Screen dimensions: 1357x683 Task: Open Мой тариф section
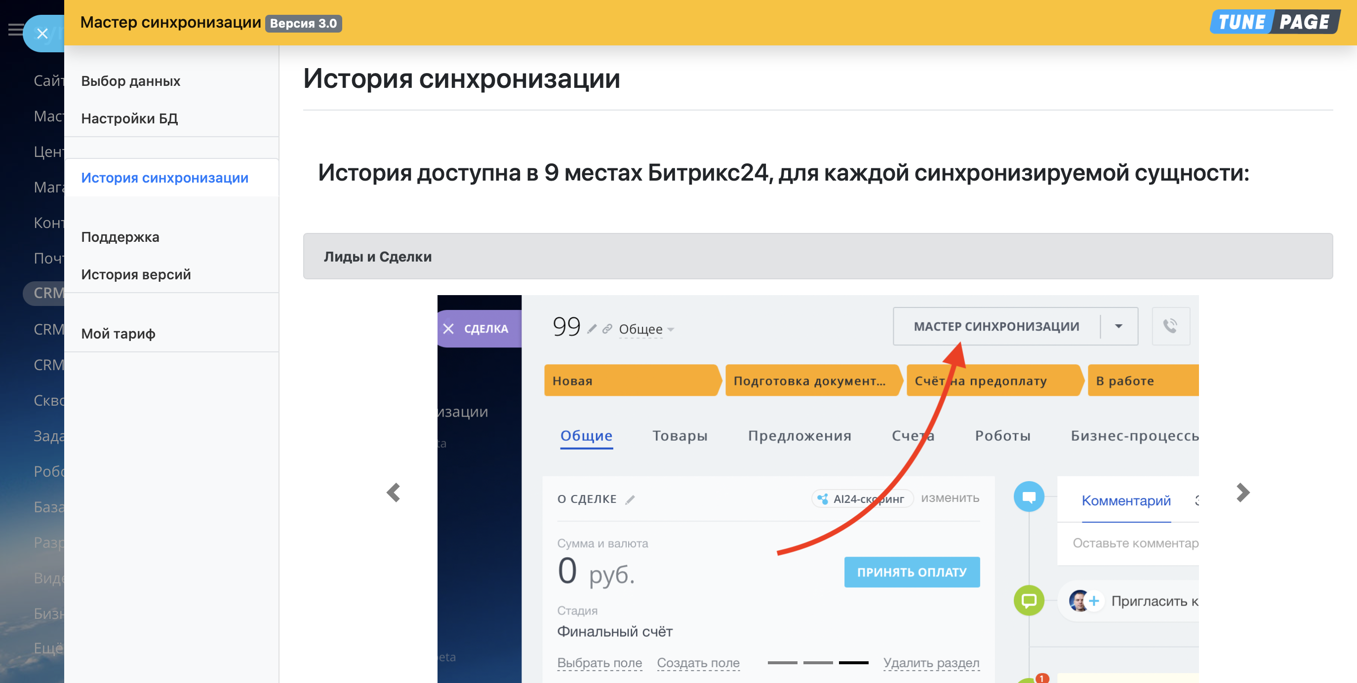pyautogui.click(x=118, y=333)
